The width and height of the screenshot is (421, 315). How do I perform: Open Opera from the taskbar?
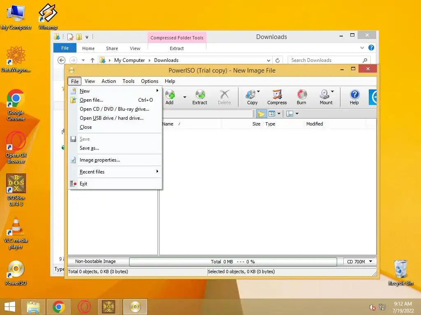pyautogui.click(x=84, y=307)
